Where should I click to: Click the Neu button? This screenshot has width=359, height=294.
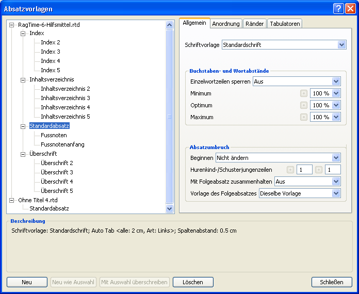point(27,282)
